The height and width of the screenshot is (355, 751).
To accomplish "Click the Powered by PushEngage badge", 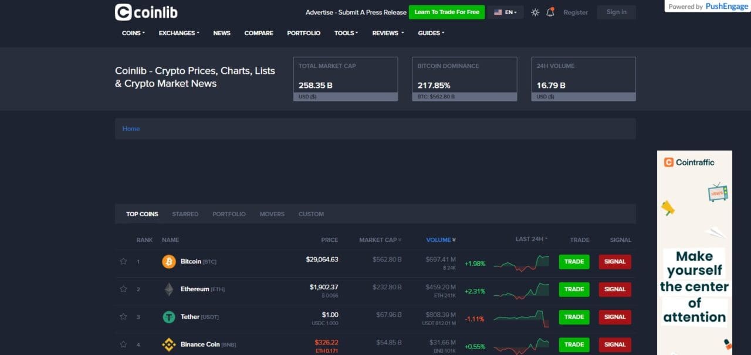I will tap(707, 6).
